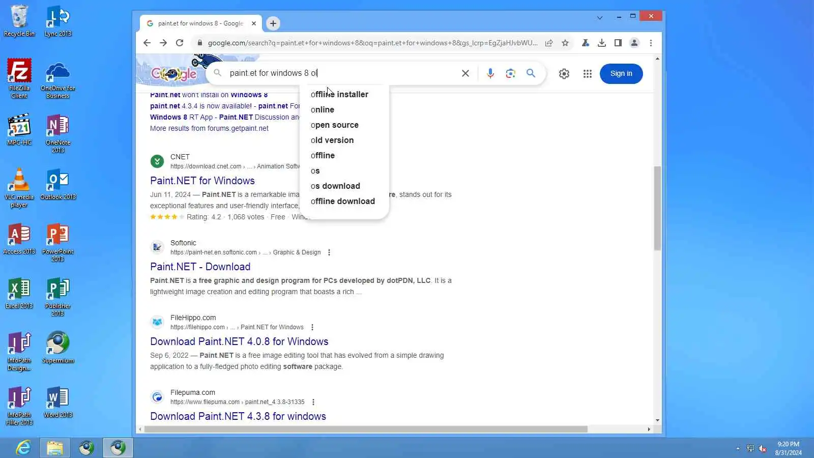Click the horizontal scrollbar thumb
This screenshot has width=814, height=458.
(366, 430)
